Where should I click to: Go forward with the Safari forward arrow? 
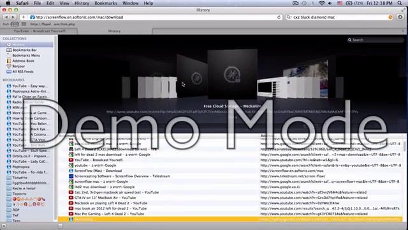tap(13, 17)
